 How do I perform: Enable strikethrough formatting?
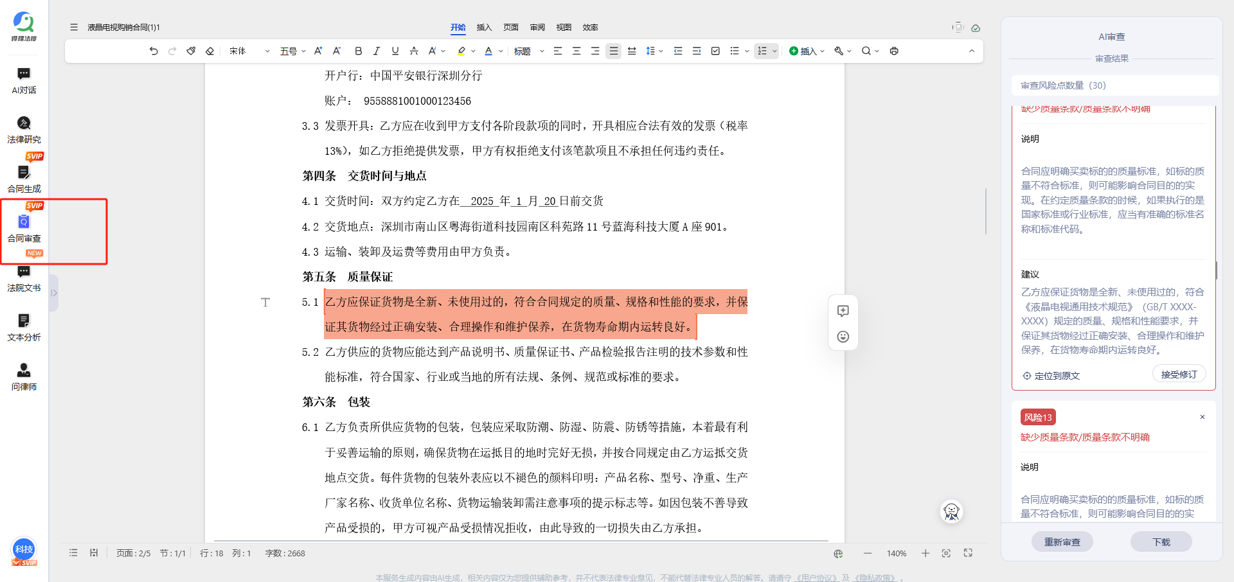coord(414,51)
